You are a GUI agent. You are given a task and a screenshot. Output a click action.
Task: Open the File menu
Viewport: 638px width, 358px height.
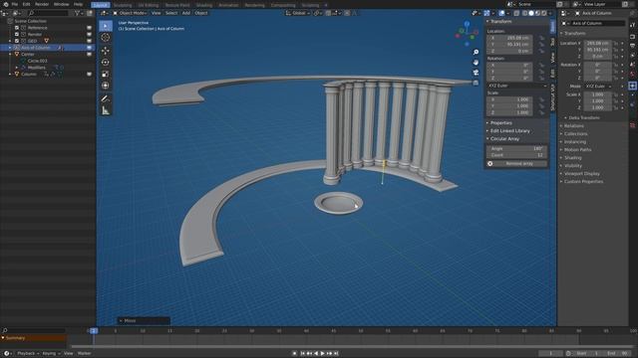click(x=15, y=4)
